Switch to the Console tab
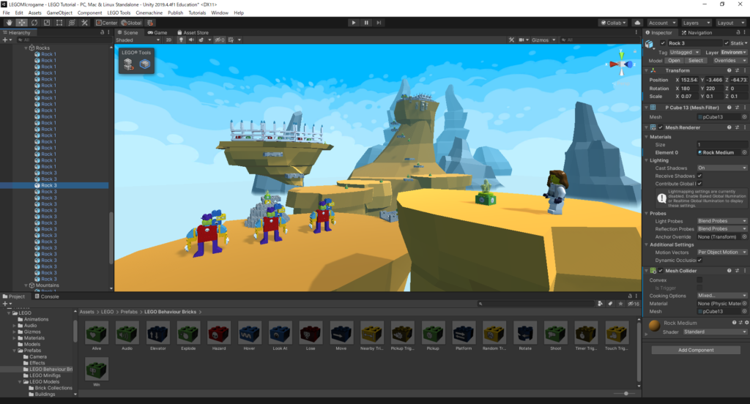 point(47,296)
